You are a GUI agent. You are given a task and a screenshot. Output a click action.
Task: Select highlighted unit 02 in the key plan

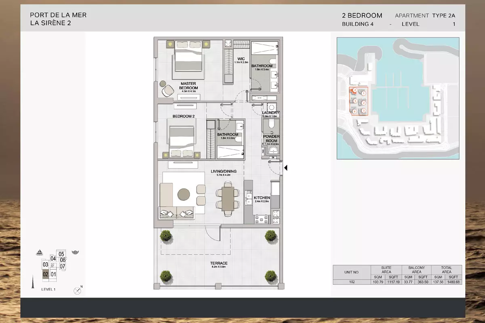coord(46,274)
